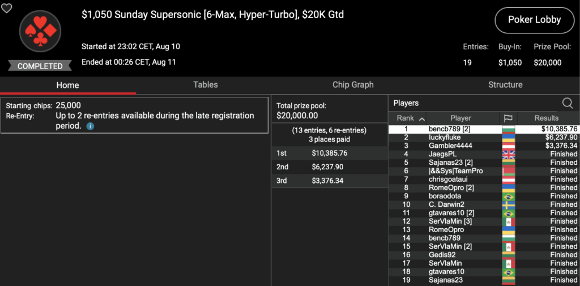Screen dimensions: 580x286
Task: Click the COMPLETED status banner
Action: point(40,66)
